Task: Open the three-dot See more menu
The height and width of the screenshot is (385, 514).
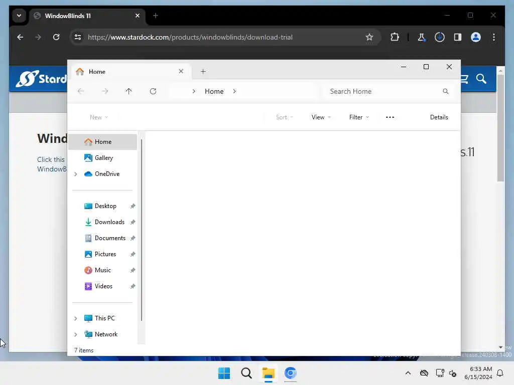Action: [x=390, y=117]
